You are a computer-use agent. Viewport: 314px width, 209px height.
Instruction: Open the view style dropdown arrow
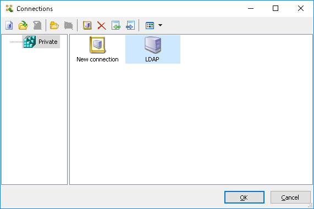click(x=160, y=25)
